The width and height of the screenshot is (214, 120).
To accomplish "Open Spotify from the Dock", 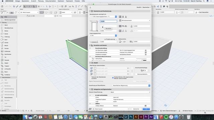I will point(166,117).
